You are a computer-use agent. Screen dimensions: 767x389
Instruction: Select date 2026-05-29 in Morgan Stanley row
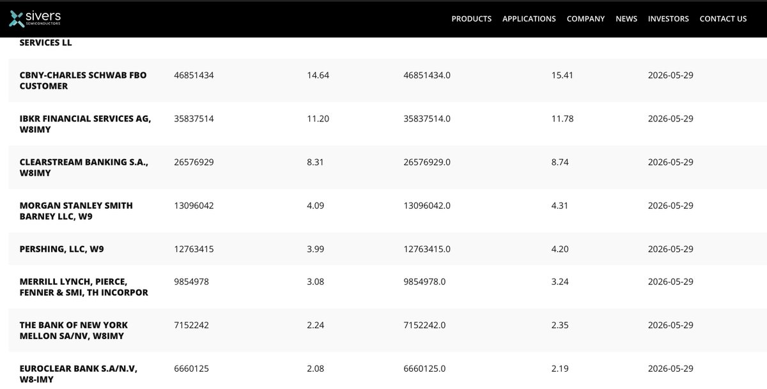670,206
